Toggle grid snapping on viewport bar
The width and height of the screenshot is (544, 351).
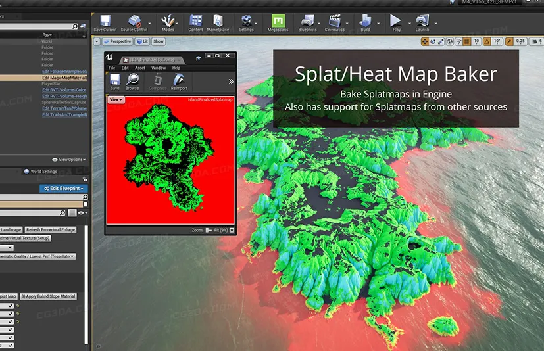click(467, 41)
